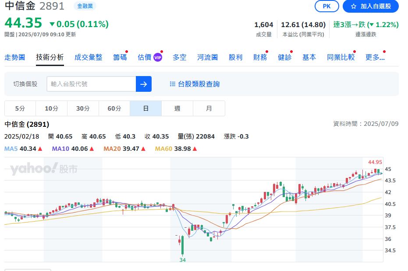This screenshot has width=408, height=271.
Task: Switch to 河流圖 tab
Action: click(207, 57)
